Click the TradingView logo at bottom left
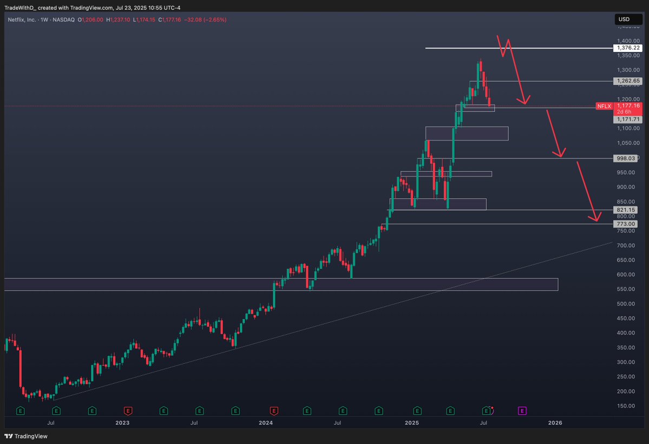Viewport: 649px width, 444px height. click(25, 436)
